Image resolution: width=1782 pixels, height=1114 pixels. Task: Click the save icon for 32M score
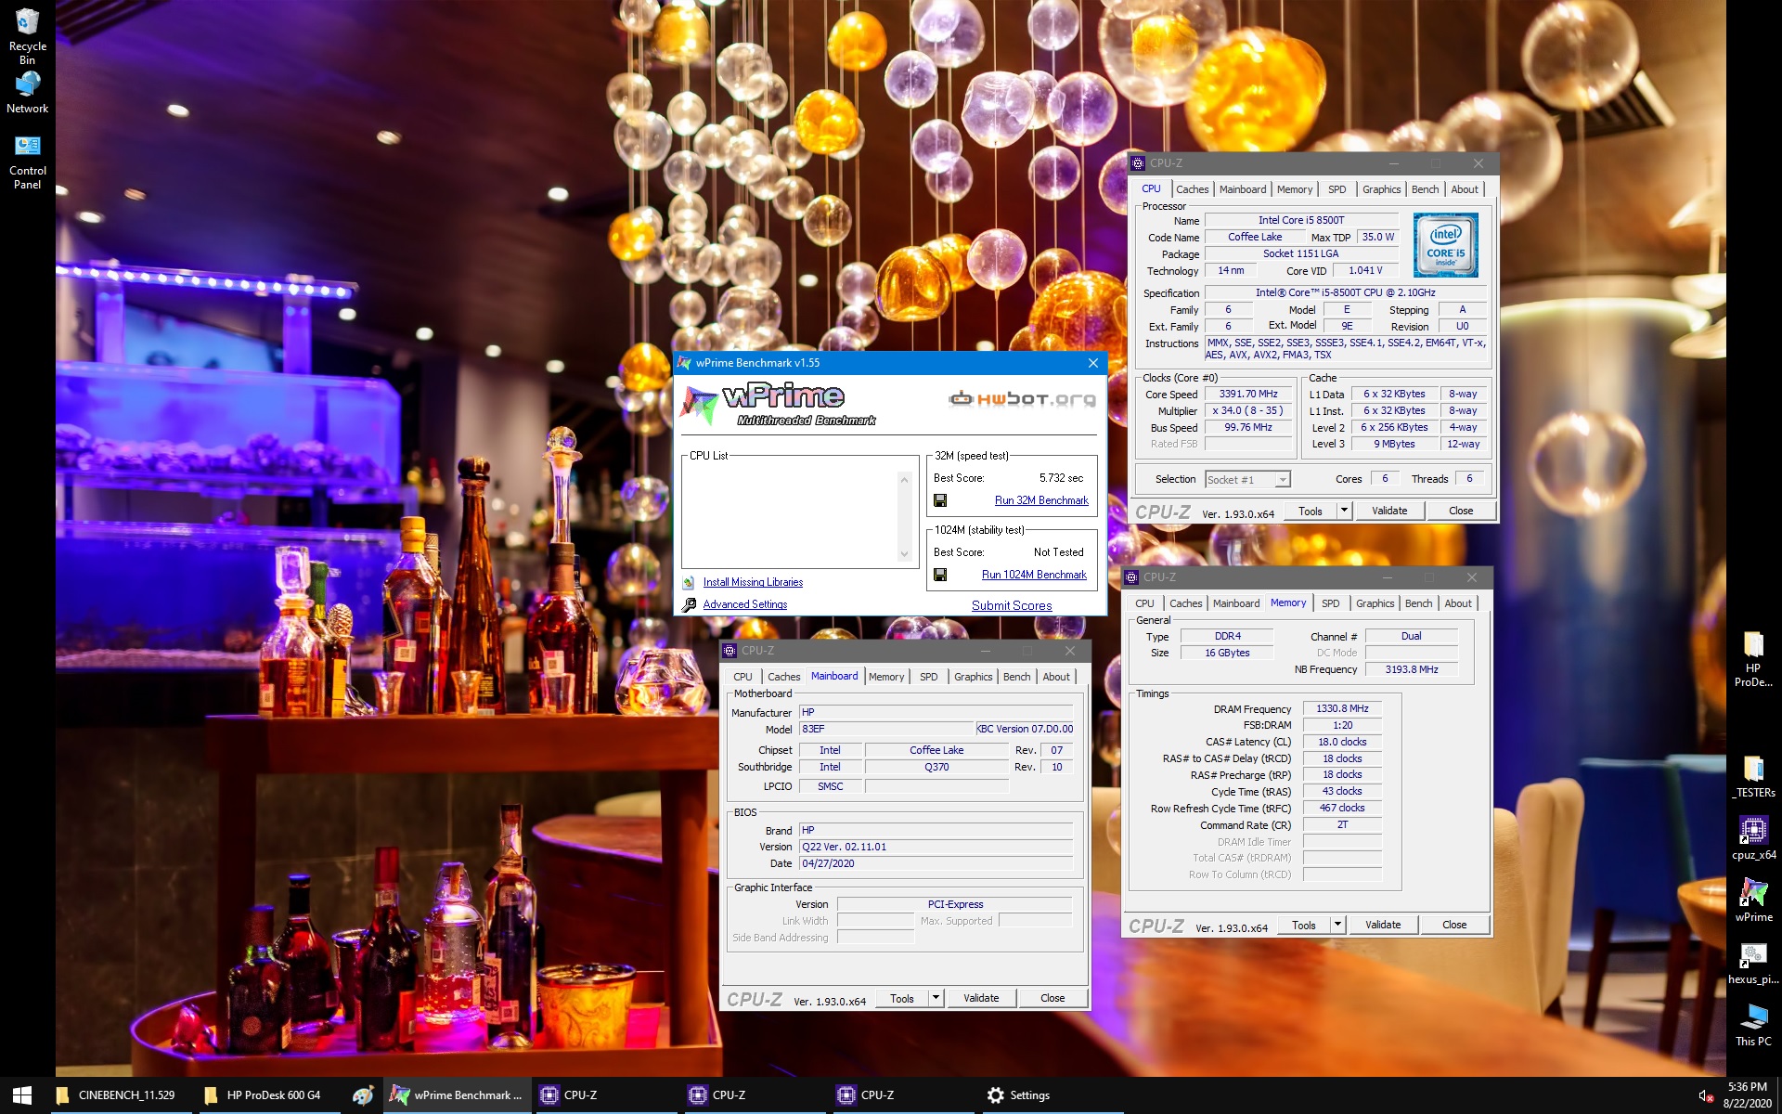(940, 500)
